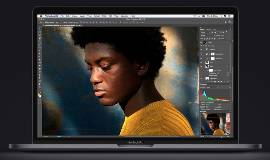Screen dimensions: 270x160
Task: Hide the Main Image group eye icon
Action: [x=201, y=46]
